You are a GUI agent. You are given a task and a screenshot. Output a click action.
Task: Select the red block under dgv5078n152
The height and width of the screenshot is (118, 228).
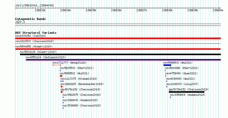click(62, 92)
